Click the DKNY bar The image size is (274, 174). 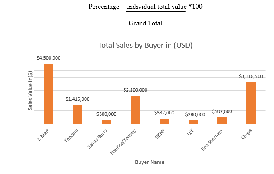tap(164, 121)
